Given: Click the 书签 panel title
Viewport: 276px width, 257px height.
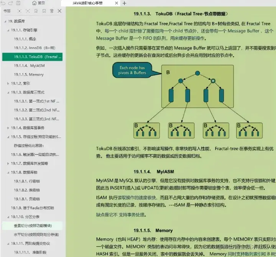Looking at the screenshot, I should tap(7, 11).
